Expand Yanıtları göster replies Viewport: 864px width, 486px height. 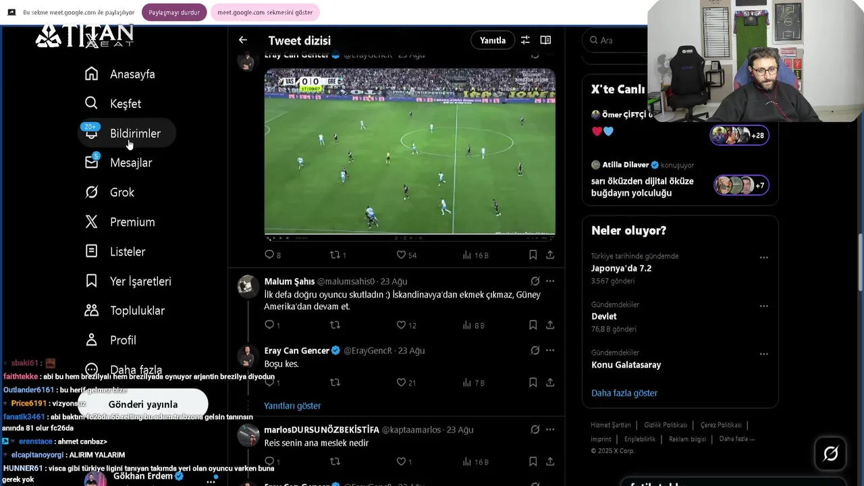coord(292,406)
